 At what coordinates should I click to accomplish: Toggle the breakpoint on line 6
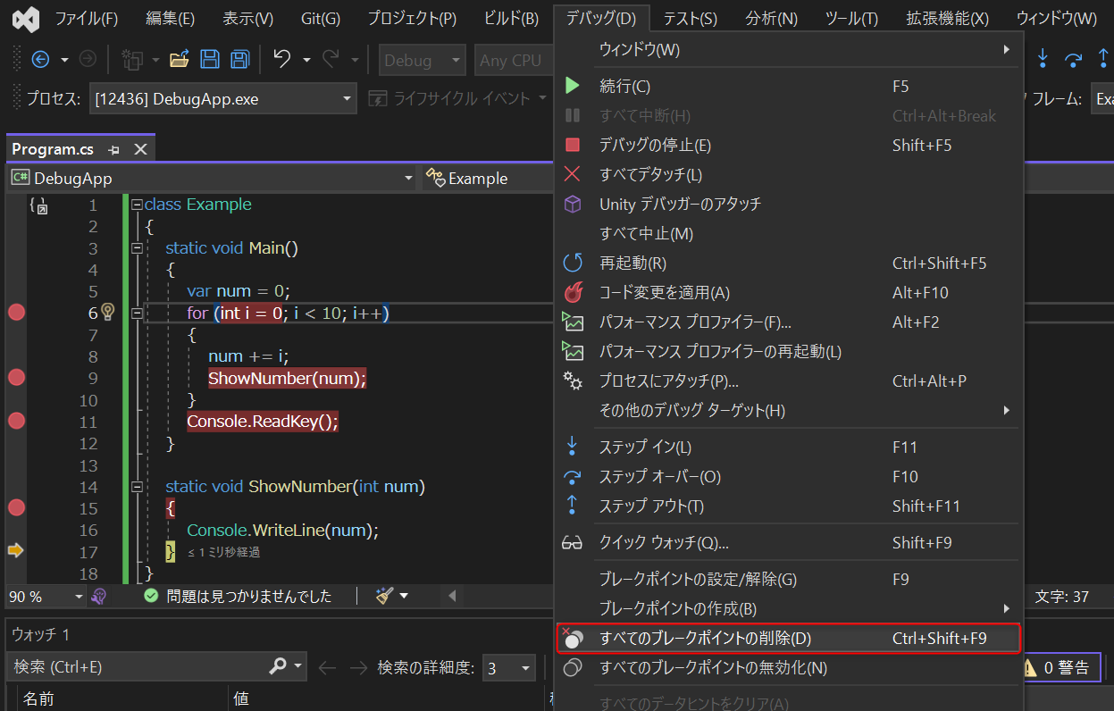pos(14,312)
